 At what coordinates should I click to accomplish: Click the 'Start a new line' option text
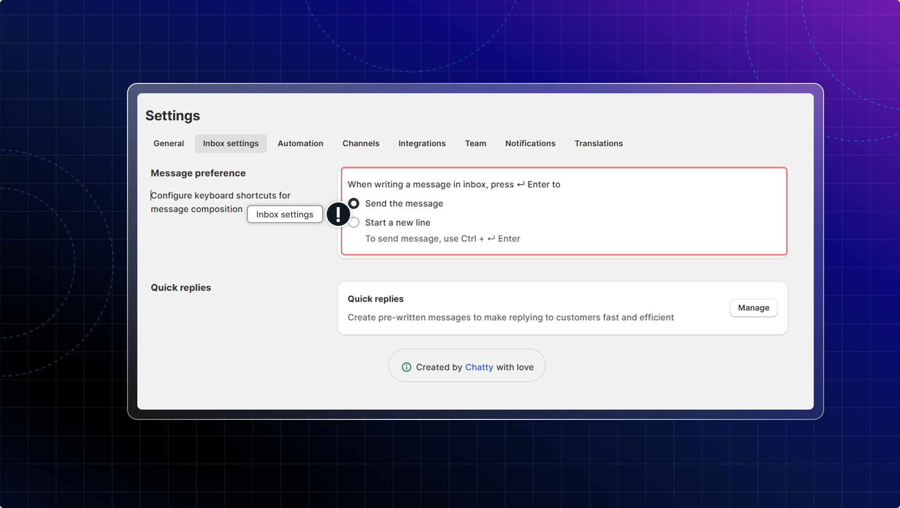(397, 223)
